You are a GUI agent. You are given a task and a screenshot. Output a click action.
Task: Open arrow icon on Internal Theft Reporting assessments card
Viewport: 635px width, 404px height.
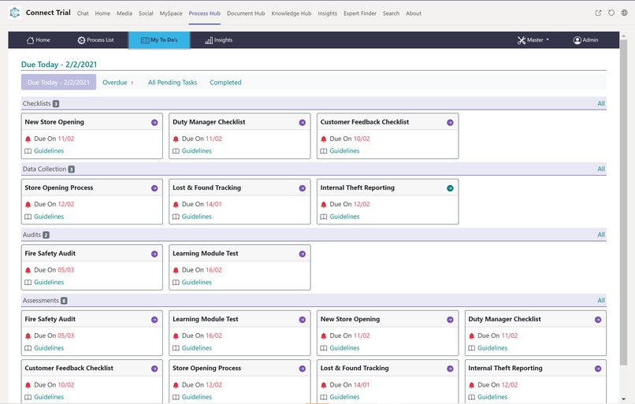(x=598, y=369)
